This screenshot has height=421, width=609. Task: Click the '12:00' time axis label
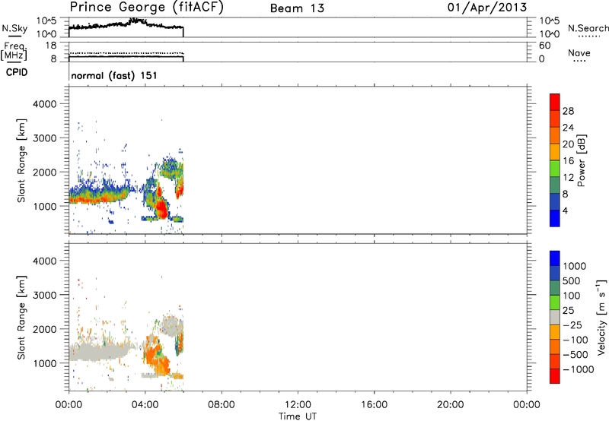tap(298, 405)
